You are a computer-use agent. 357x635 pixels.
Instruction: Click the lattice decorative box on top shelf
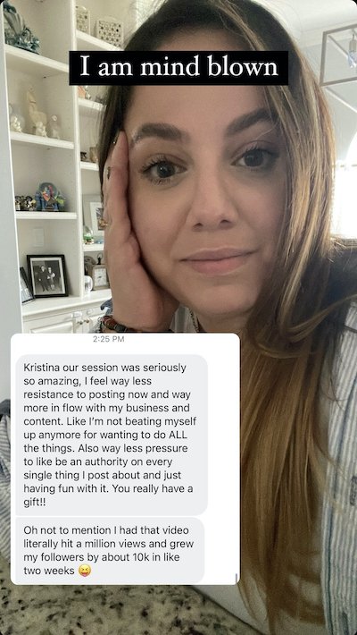pyautogui.click(x=110, y=32)
